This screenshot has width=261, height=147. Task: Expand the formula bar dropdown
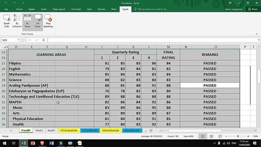click(x=258, y=40)
